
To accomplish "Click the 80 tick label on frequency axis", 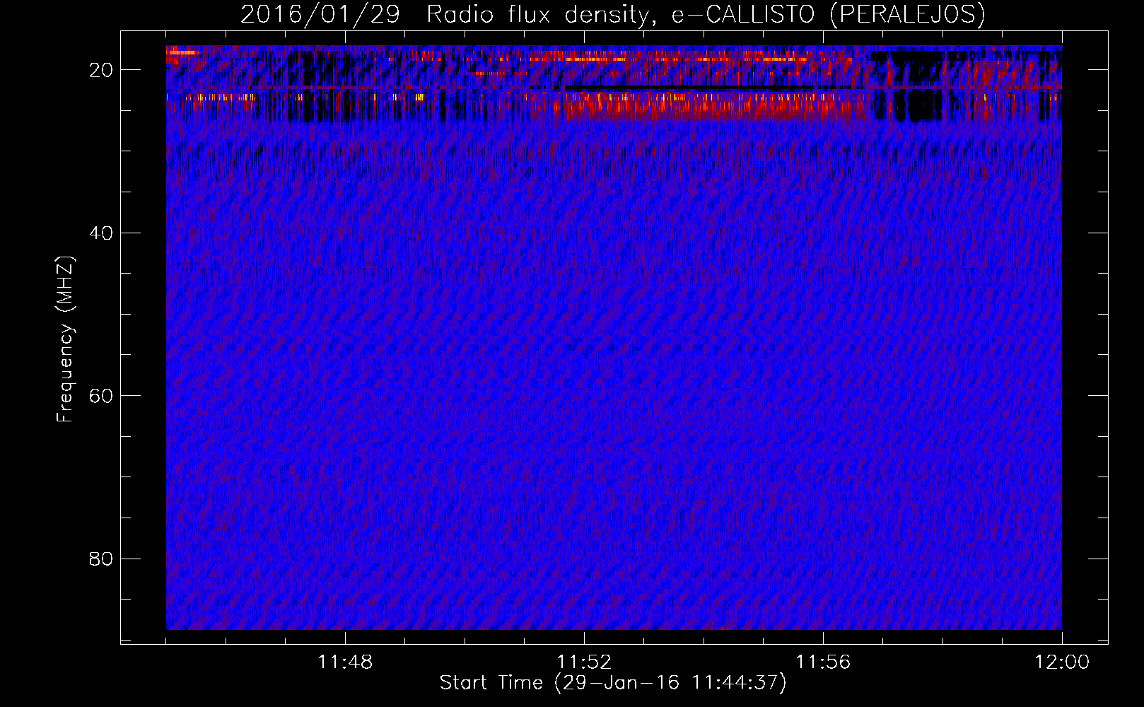I will pos(101,559).
